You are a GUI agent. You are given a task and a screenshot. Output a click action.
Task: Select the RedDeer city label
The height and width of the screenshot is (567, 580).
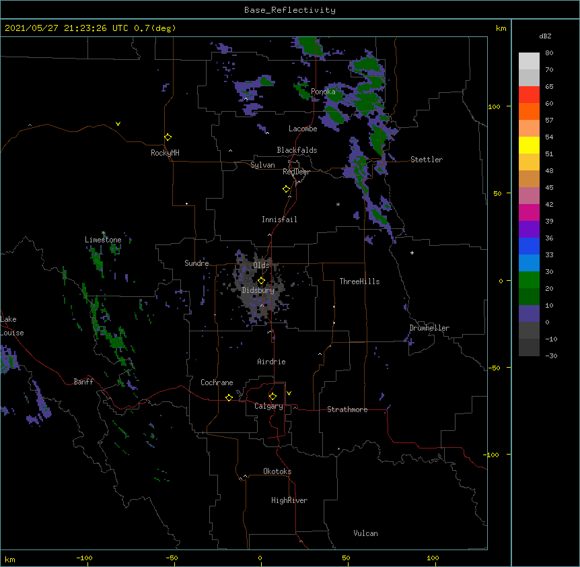tap(296, 172)
